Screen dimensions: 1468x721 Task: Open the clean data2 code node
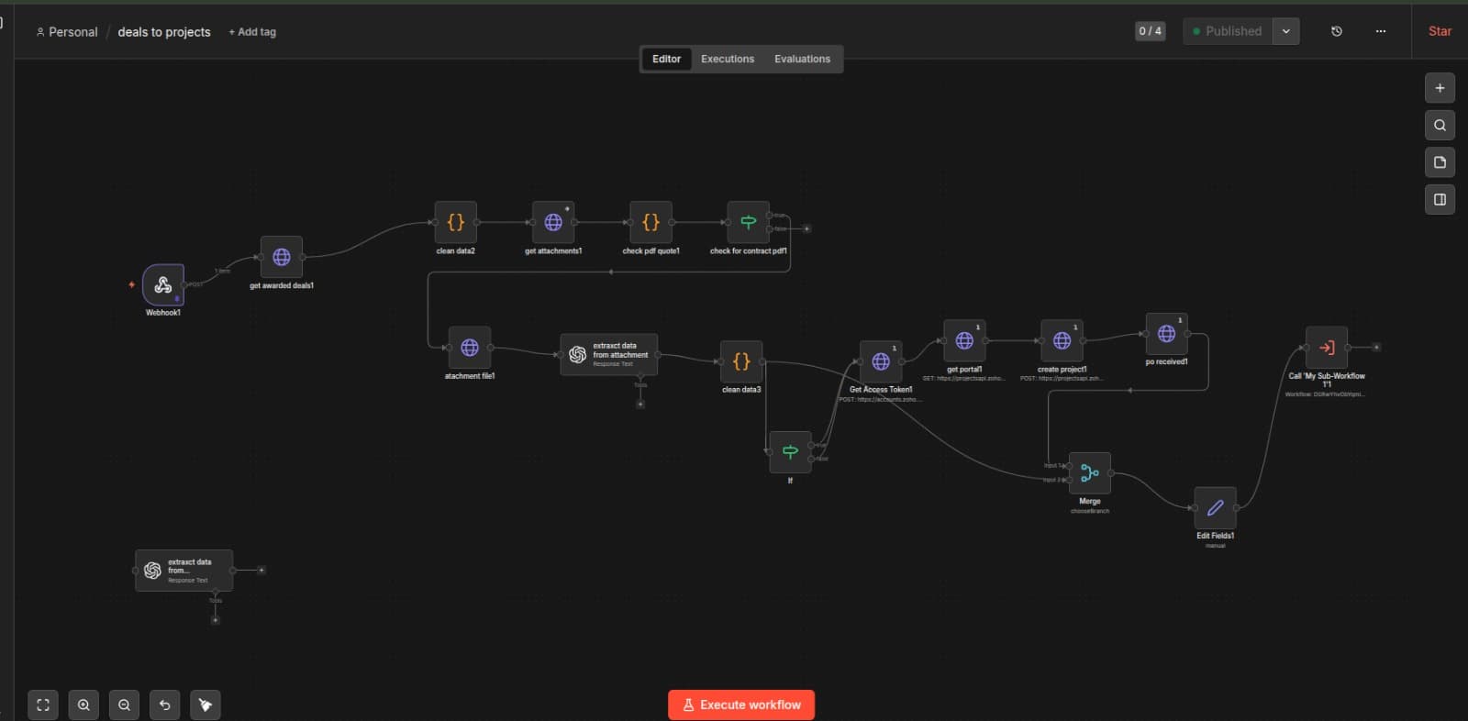pos(455,222)
